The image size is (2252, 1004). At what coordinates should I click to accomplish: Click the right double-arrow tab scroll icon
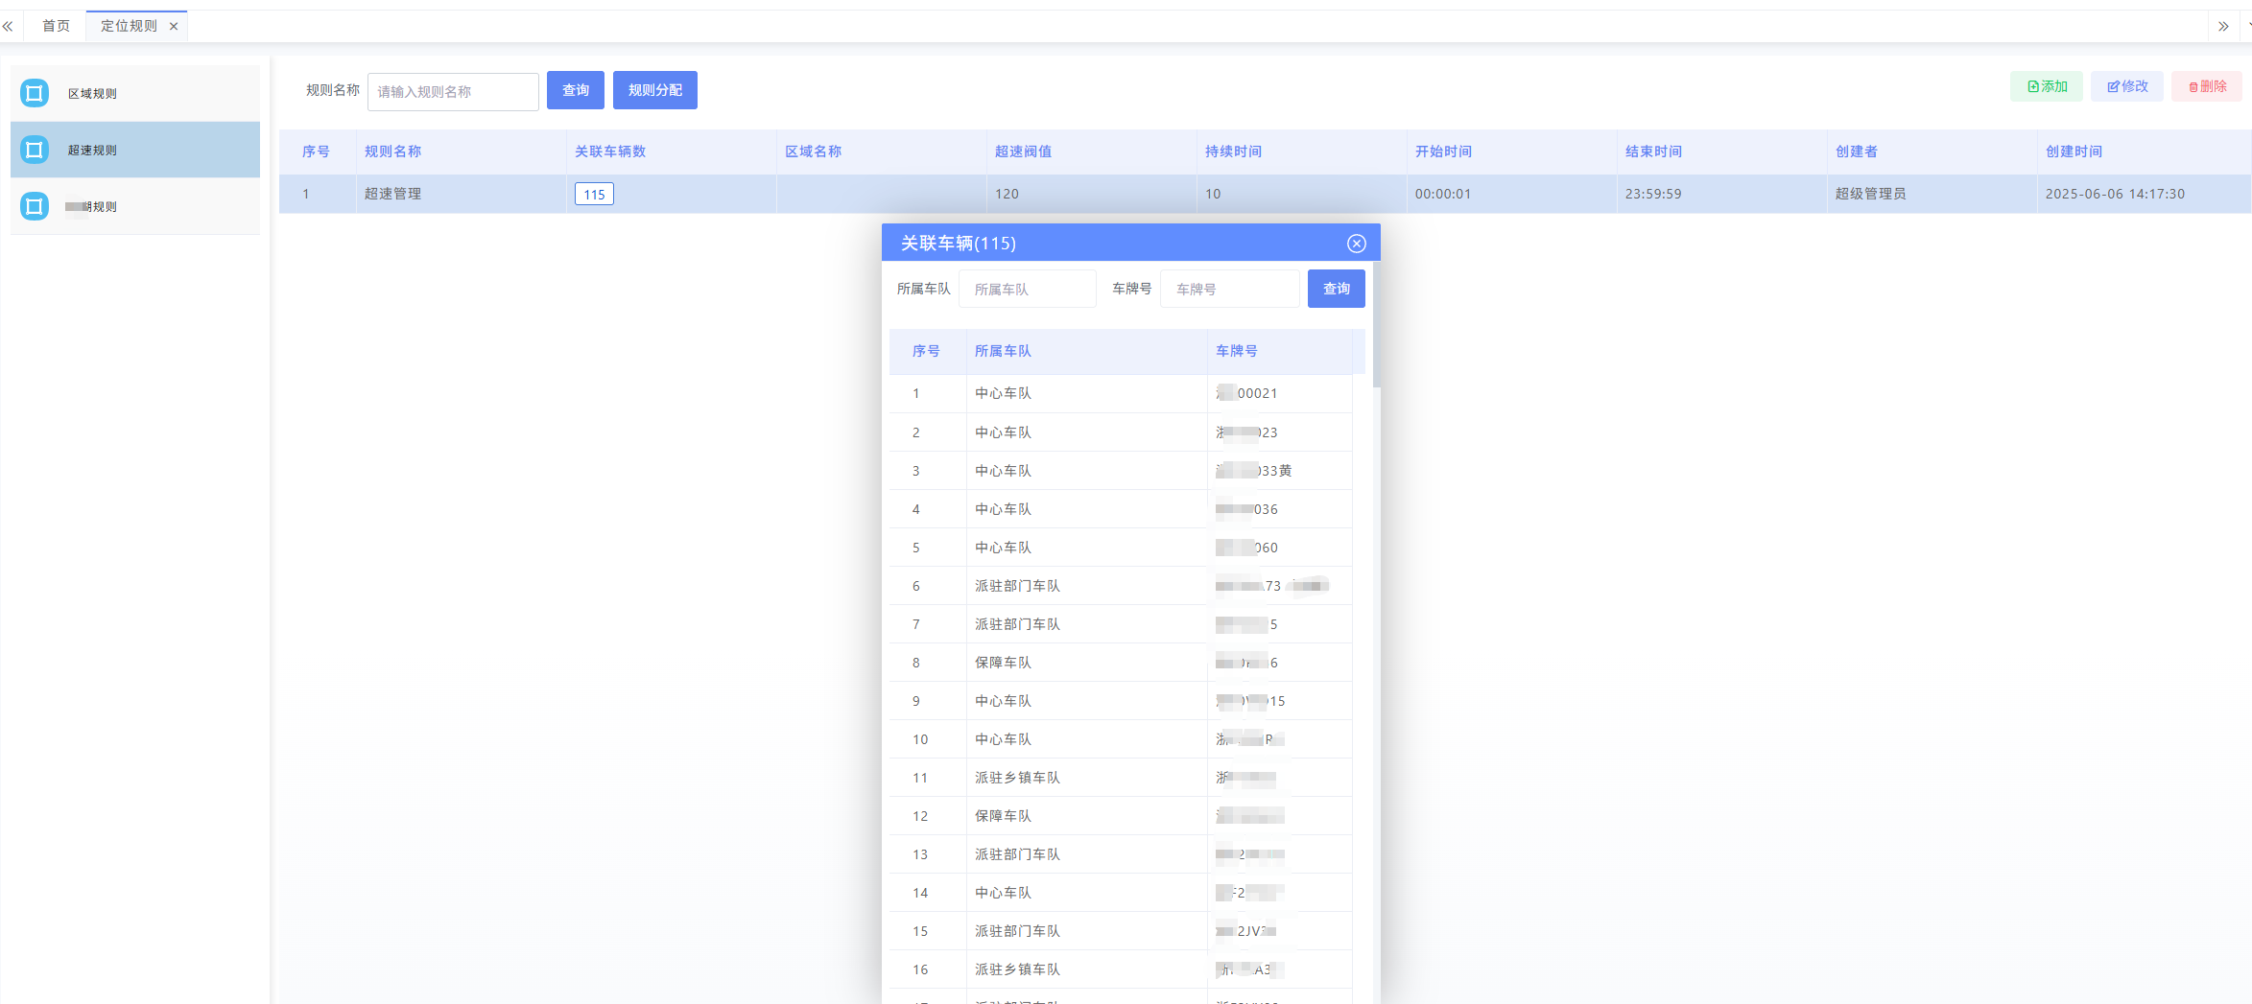(x=2223, y=26)
